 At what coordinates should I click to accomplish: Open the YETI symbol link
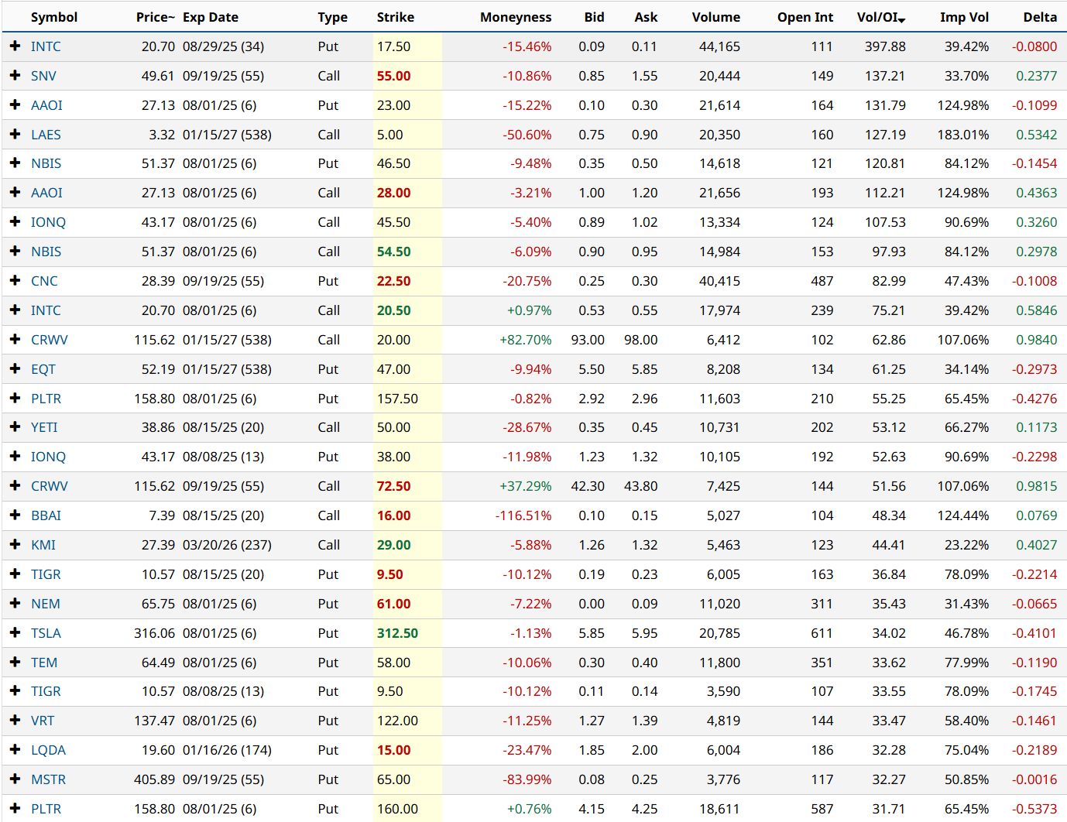click(x=44, y=427)
